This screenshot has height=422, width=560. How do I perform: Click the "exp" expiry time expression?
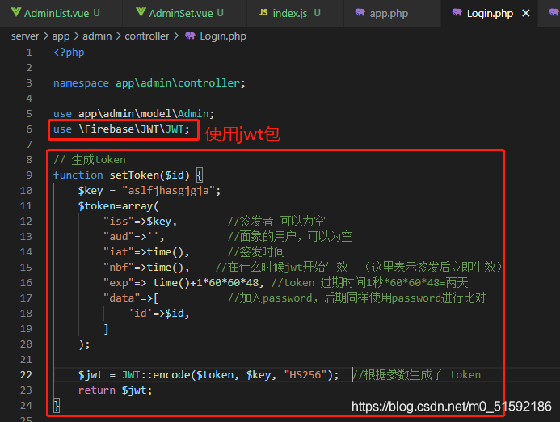[x=207, y=283]
